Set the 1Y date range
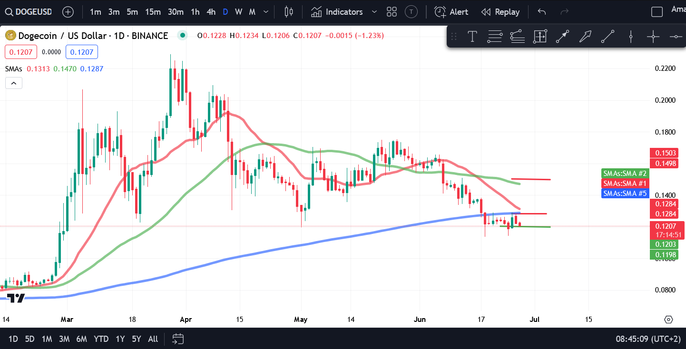Screen dimensions: 686x349 point(120,339)
